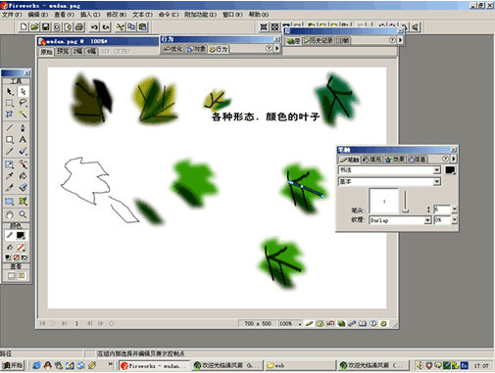Select the Magic Wand tool

23,115
